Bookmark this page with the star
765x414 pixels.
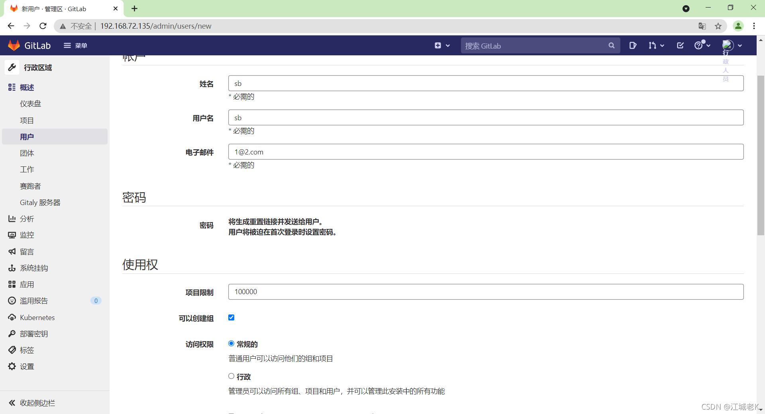coord(718,26)
